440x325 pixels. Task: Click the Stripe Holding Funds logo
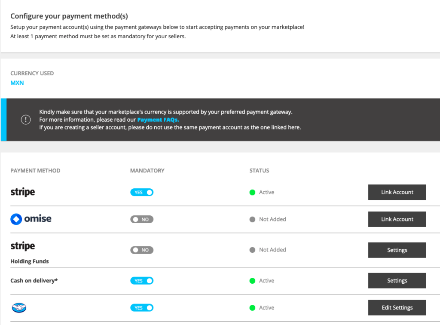pos(22,246)
